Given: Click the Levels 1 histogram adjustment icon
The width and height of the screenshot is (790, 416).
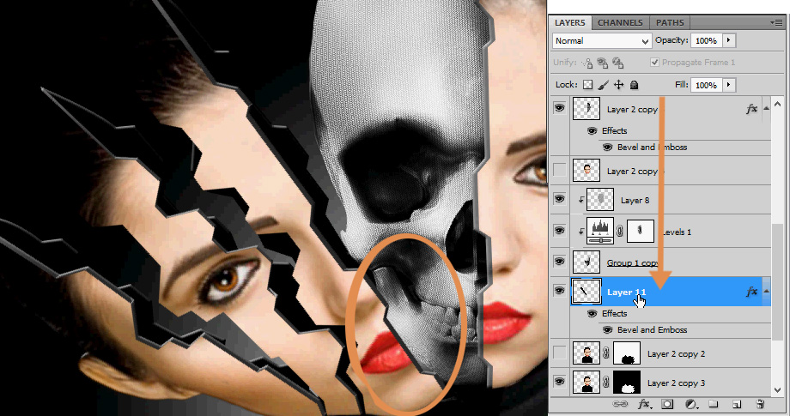Looking at the screenshot, I should (600, 231).
